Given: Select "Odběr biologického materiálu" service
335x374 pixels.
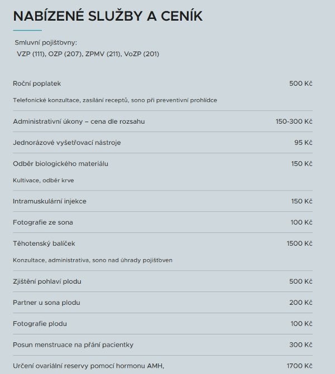Looking at the screenshot, I should [x=60, y=164].
